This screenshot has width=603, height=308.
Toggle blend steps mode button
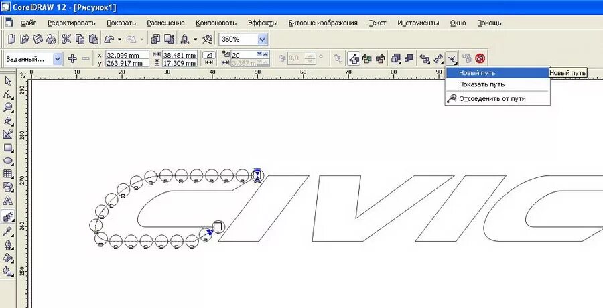pyautogui.click(x=209, y=55)
